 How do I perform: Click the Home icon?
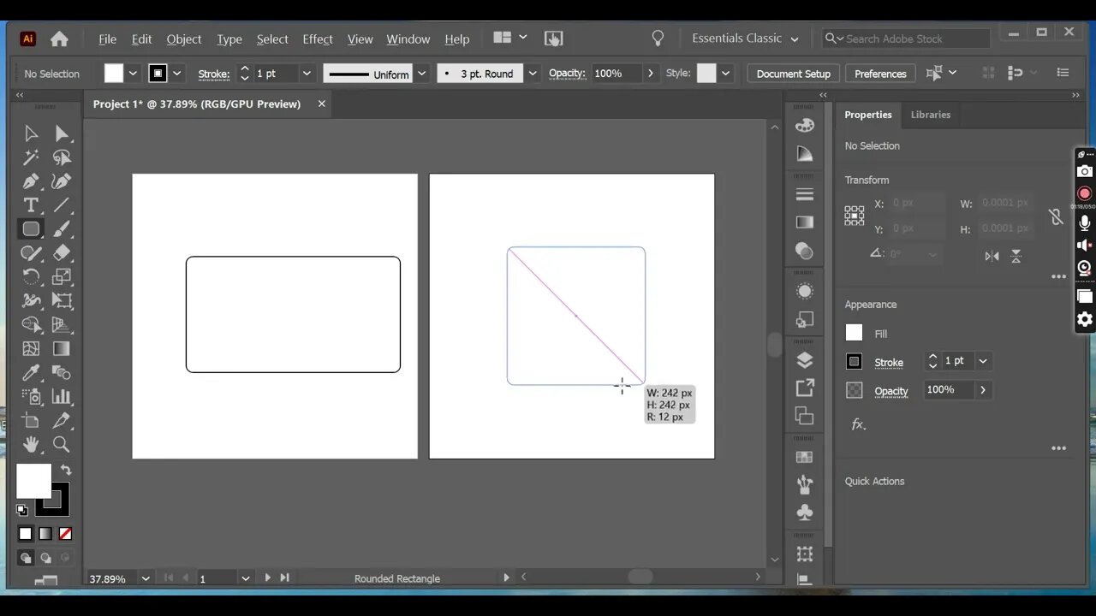coord(59,38)
